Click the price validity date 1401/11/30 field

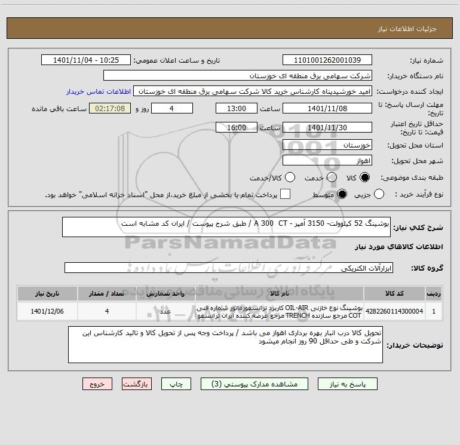pyautogui.click(x=327, y=127)
